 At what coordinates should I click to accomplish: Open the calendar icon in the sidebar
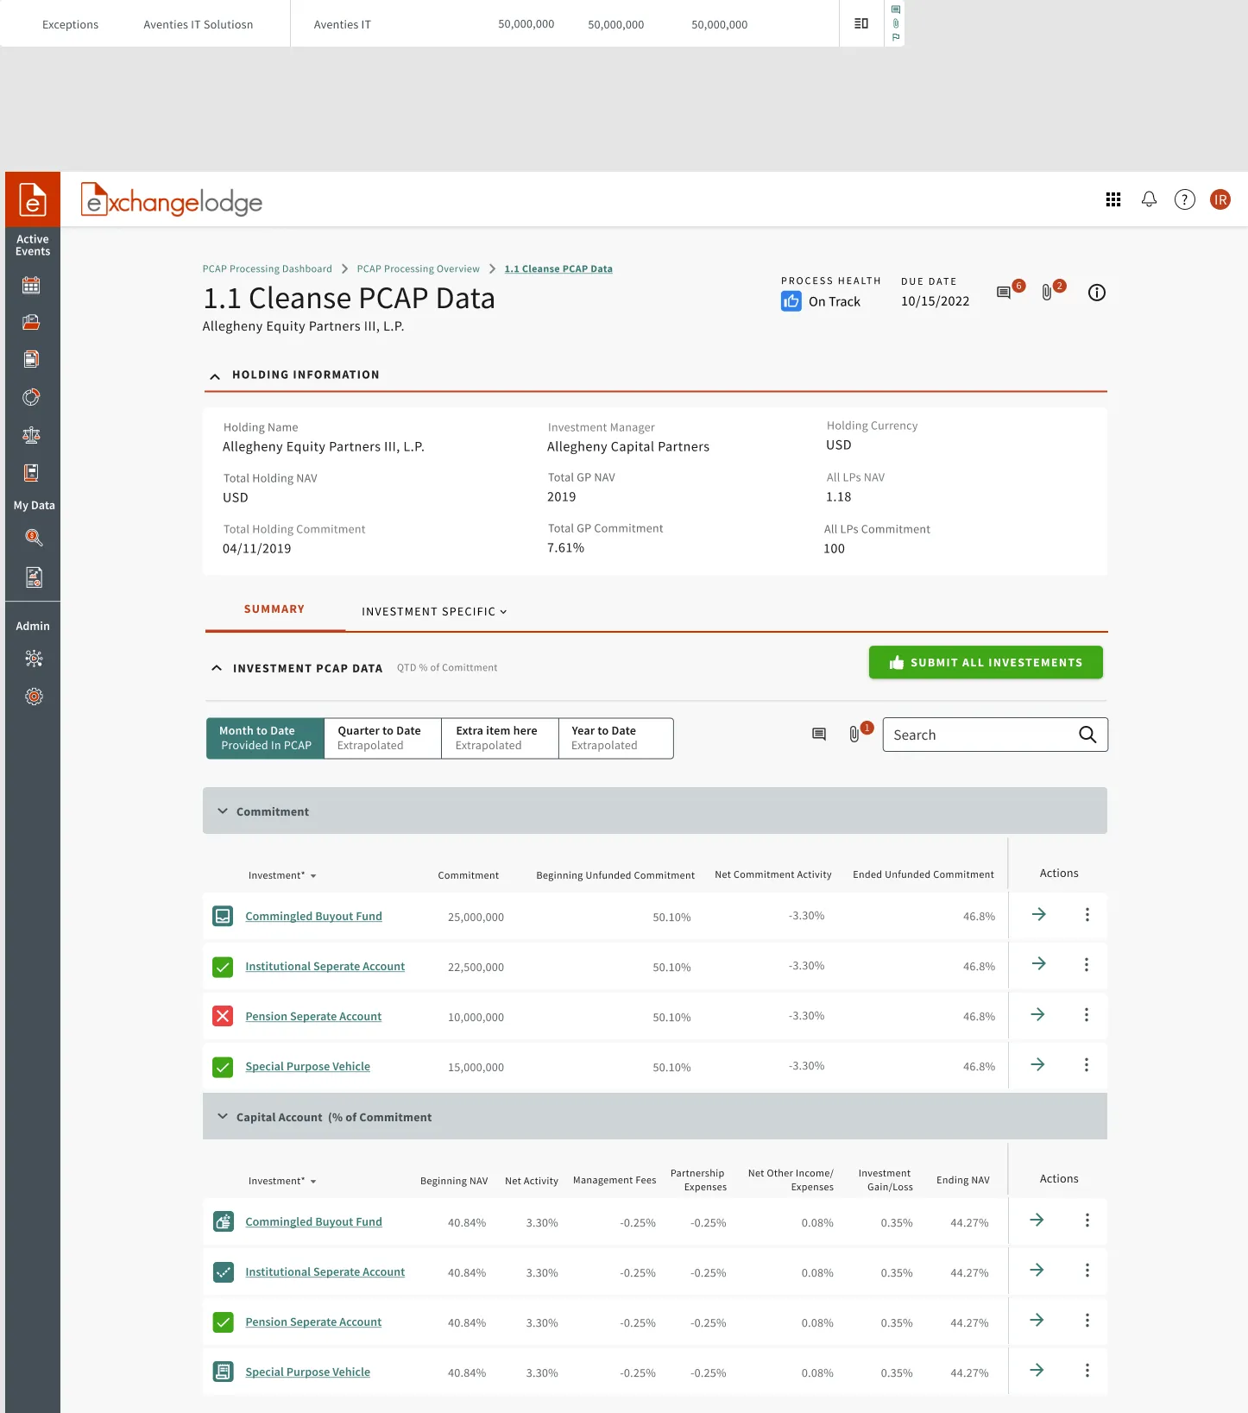coord(31,285)
